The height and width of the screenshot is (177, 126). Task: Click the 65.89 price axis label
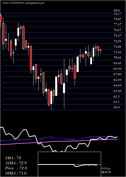click(118, 80)
